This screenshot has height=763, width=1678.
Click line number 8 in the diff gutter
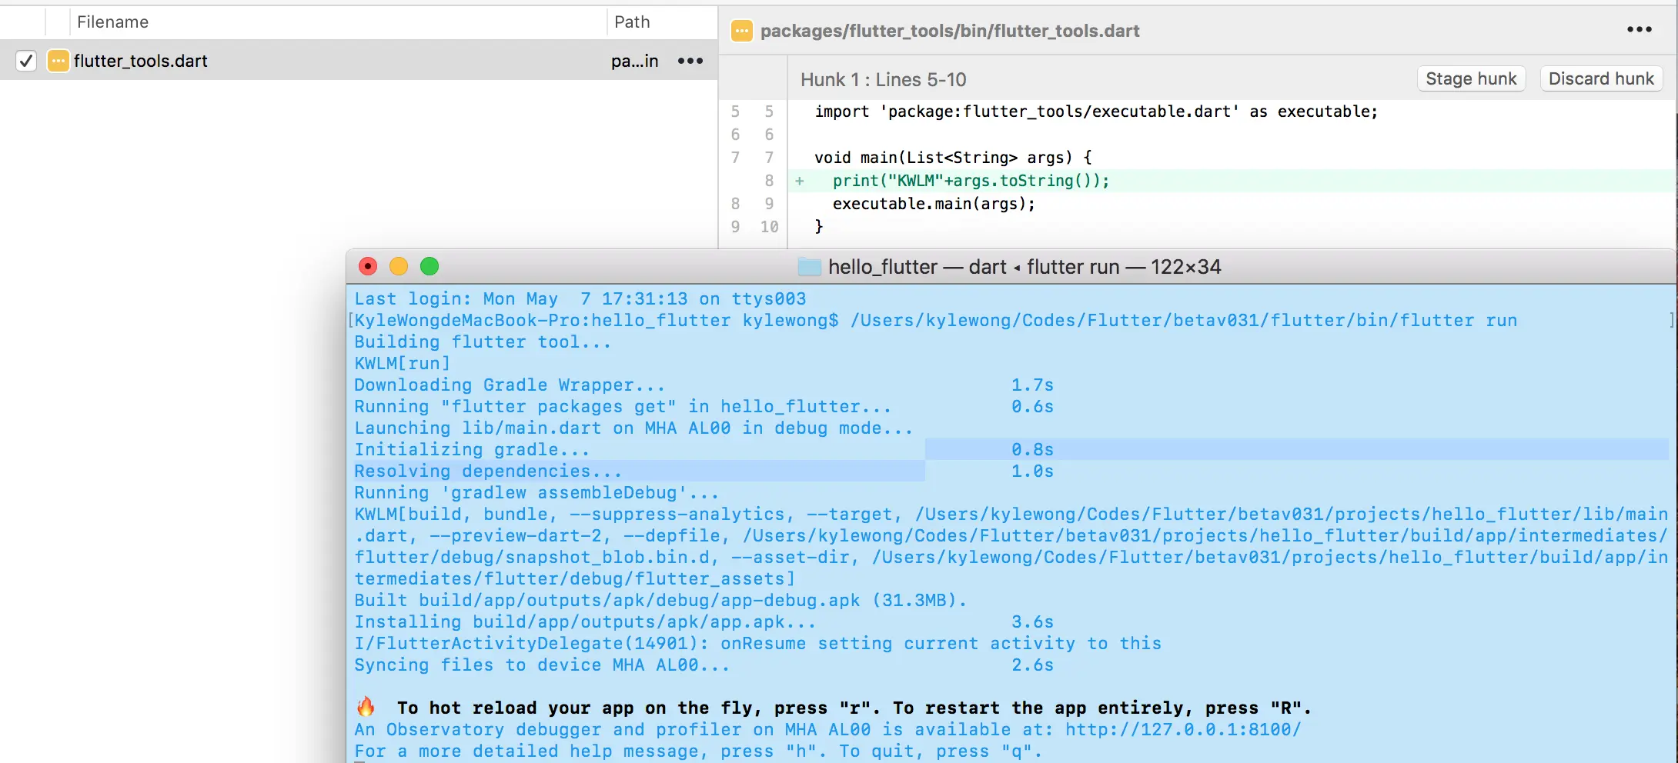[768, 181]
